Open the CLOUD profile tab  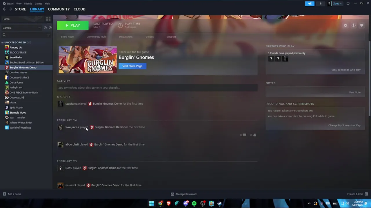[x=79, y=9]
